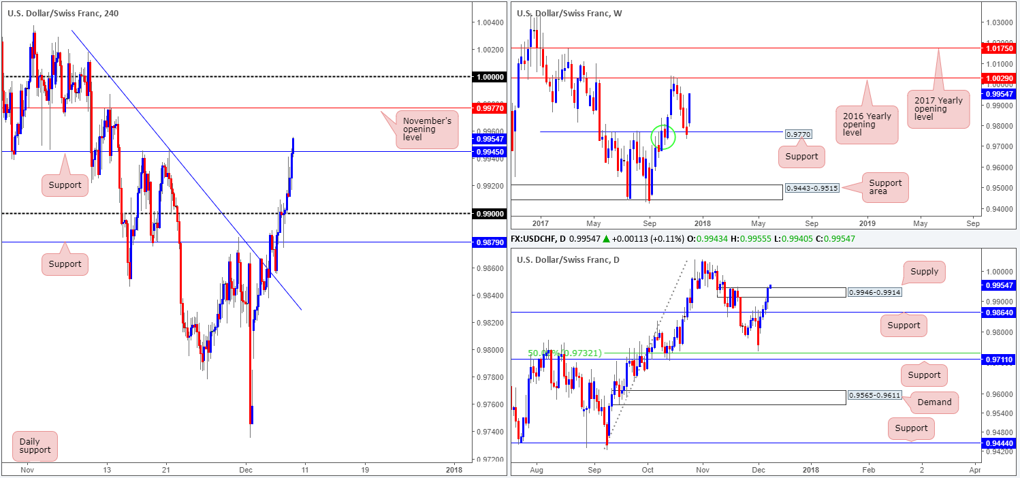Click the 0.99547 price label on daily chart

[x=1000, y=285]
